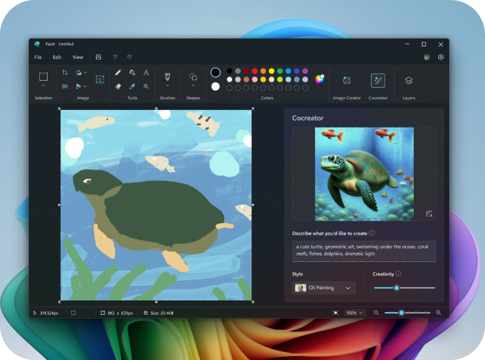485x360 pixels.
Task: Click the Resize and skew icon
Action: [100, 79]
